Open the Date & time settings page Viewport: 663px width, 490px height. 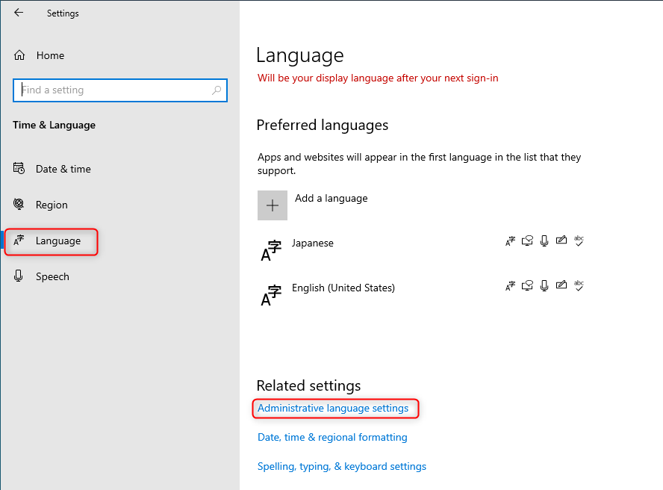[x=63, y=169]
